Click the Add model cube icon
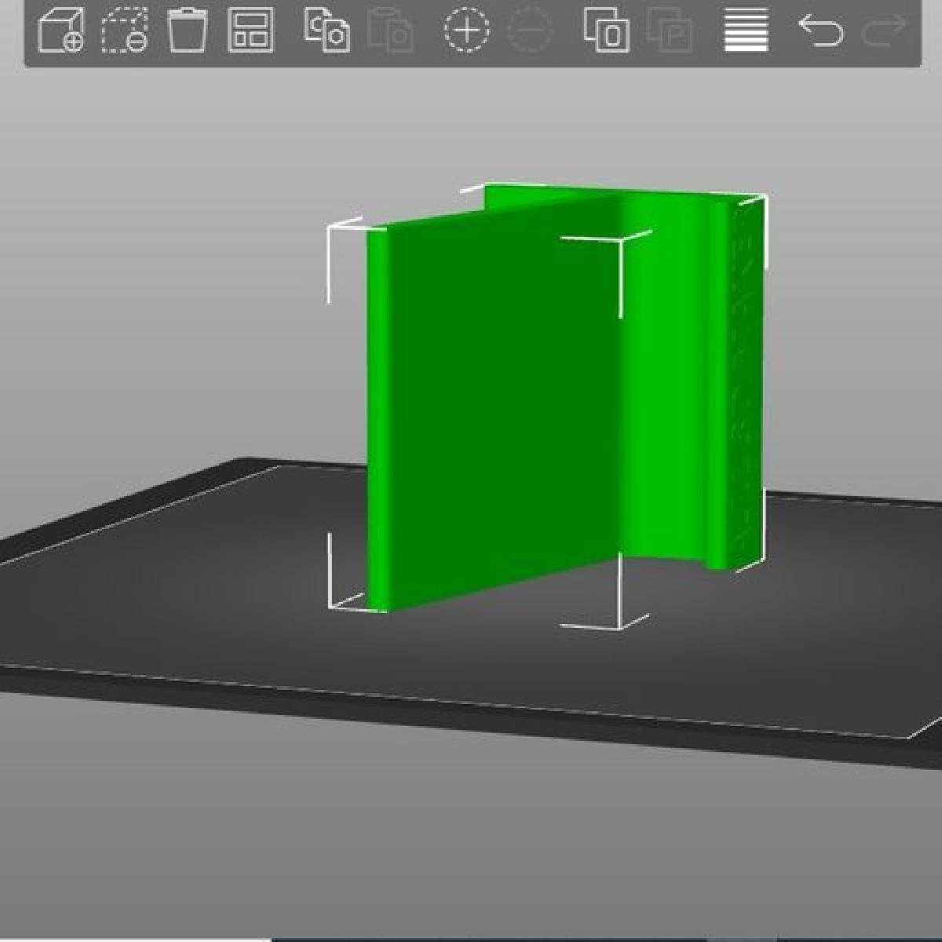This screenshot has height=942, width=942. [x=60, y=31]
